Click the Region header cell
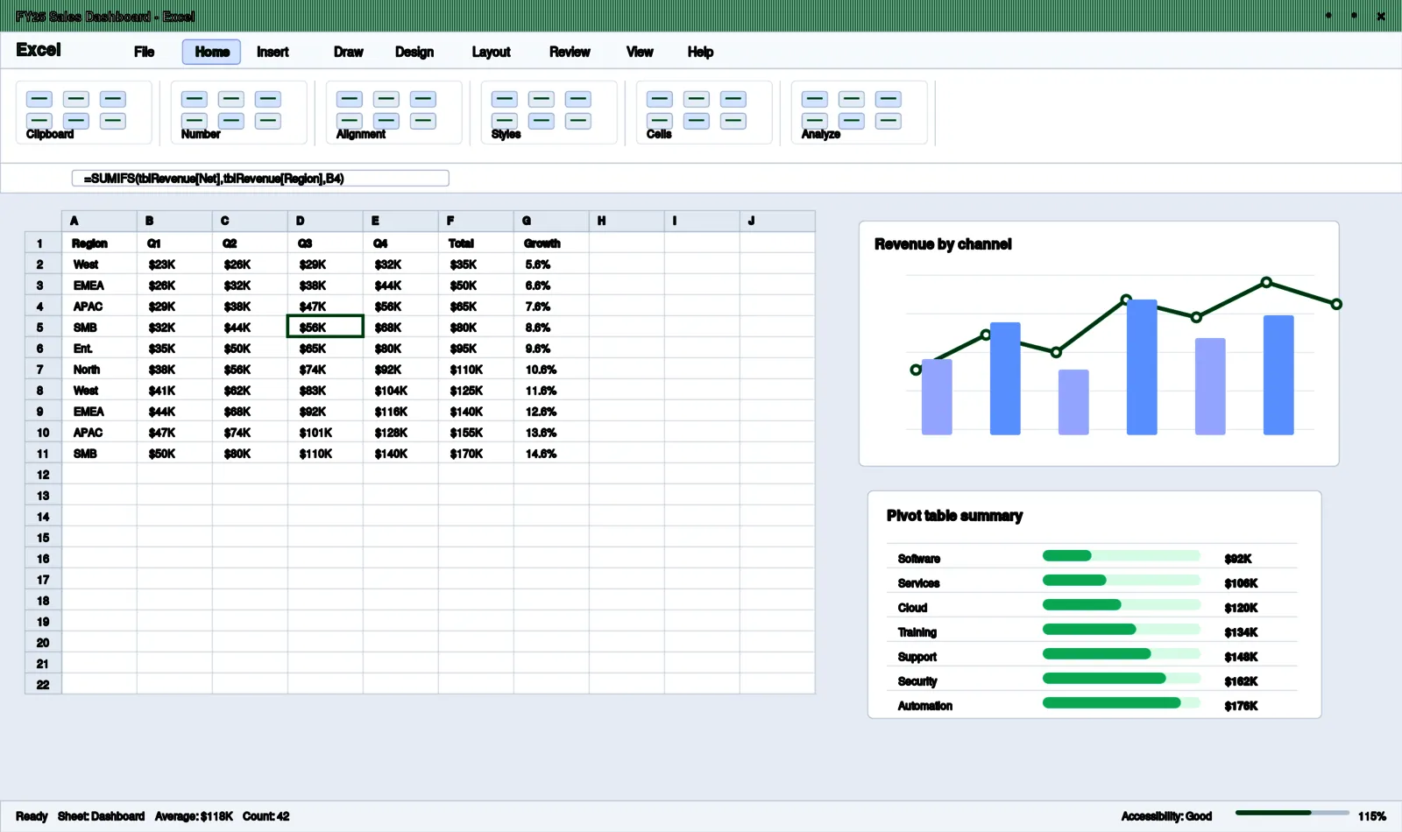This screenshot has width=1402, height=832. pyautogui.click(x=99, y=243)
